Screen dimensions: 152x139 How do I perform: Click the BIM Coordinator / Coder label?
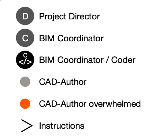[87, 60]
